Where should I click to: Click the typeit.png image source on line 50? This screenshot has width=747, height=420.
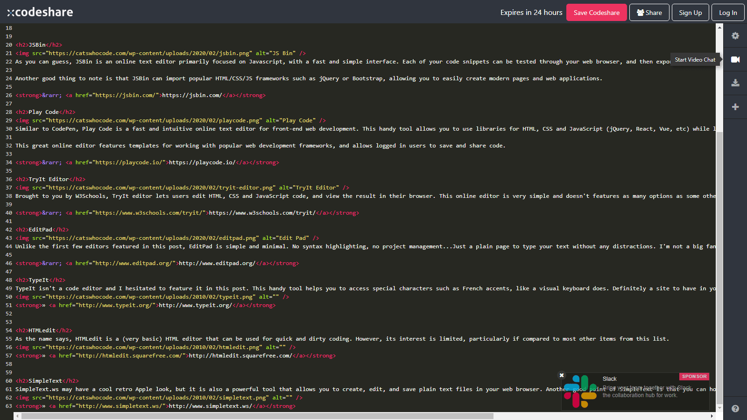tap(151, 297)
